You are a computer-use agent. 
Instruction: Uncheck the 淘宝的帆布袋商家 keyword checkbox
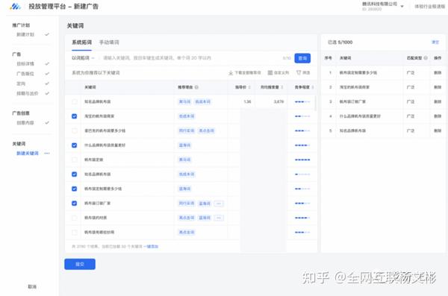(x=74, y=116)
